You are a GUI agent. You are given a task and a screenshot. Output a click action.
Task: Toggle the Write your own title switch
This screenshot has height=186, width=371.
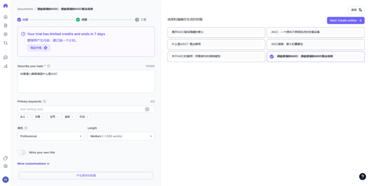22,152
